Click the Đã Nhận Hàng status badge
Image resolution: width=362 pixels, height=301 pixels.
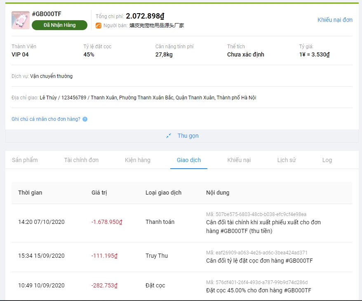click(x=59, y=25)
